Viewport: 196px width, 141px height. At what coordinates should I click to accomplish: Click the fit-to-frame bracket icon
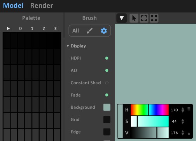[144, 18]
